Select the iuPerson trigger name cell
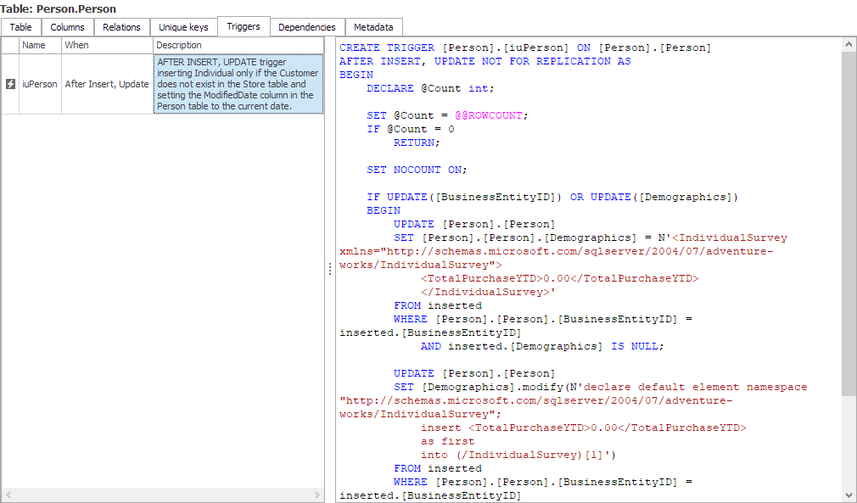 point(40,84)
